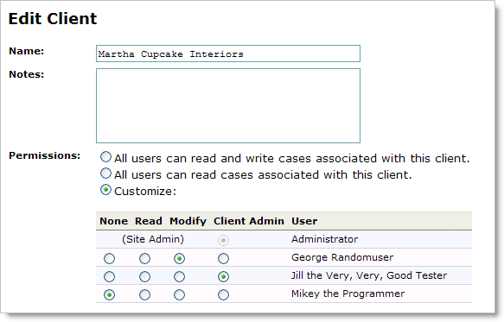Set George Randomuser permission to None
This screenshot has width=504, height=322.
click(x=109, y=258)
